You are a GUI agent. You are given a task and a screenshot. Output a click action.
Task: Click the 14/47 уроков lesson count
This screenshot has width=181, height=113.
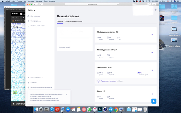pyautogui.click(x=100, y=74)
